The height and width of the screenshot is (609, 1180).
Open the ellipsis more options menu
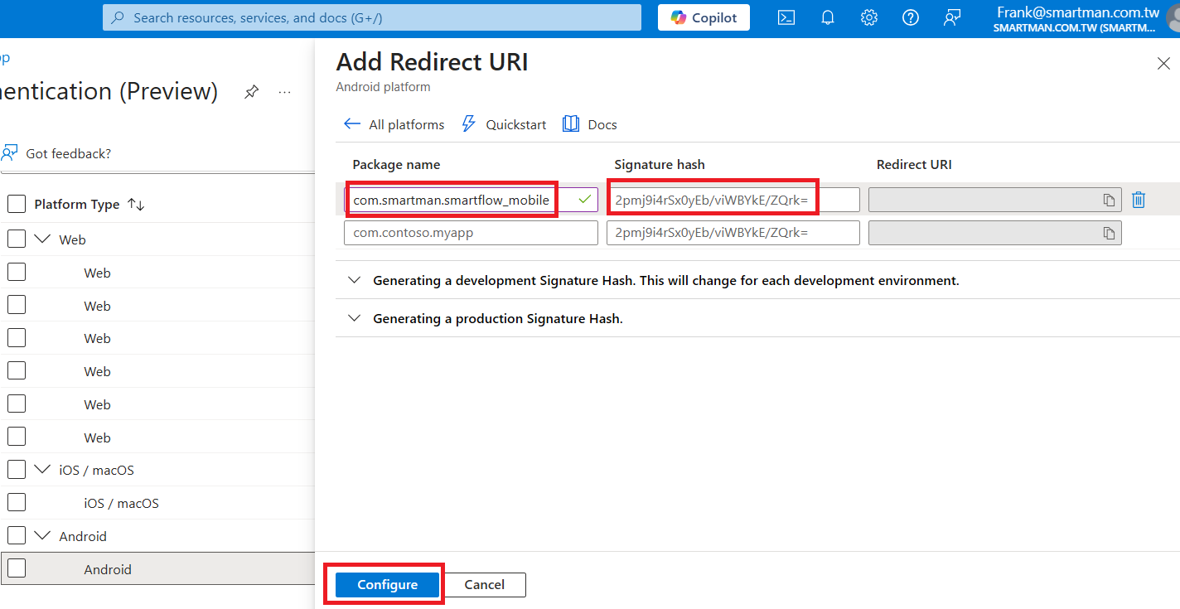[x=285, y=92]
